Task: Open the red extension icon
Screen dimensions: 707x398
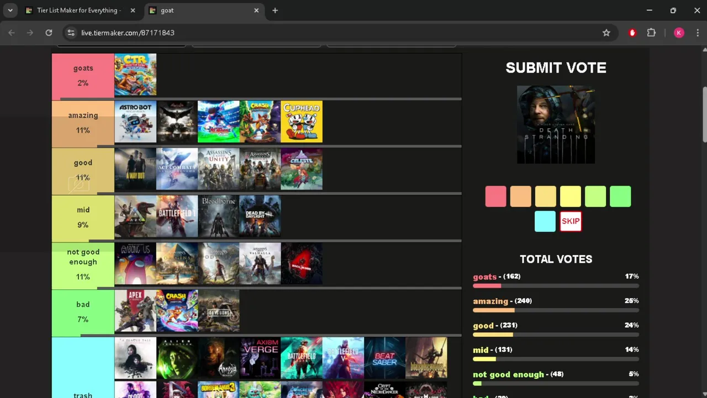Action: click(632, 33)
